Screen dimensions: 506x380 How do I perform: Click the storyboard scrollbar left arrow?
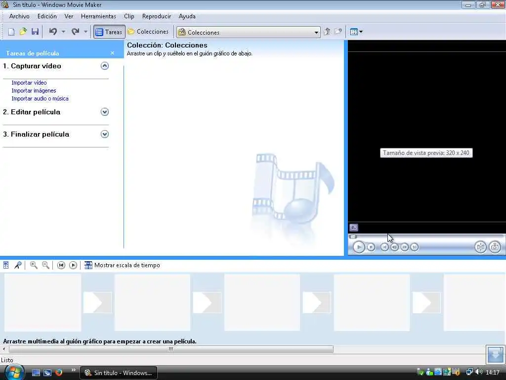click(4, 349)
